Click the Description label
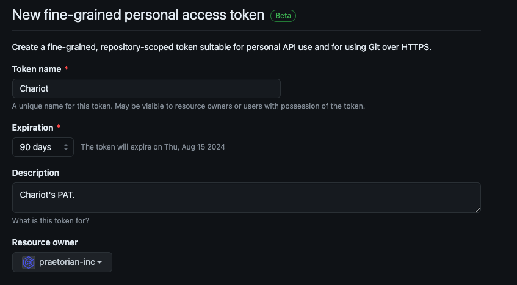This screenshot has width=517, height=285. (x=35, y=173)
